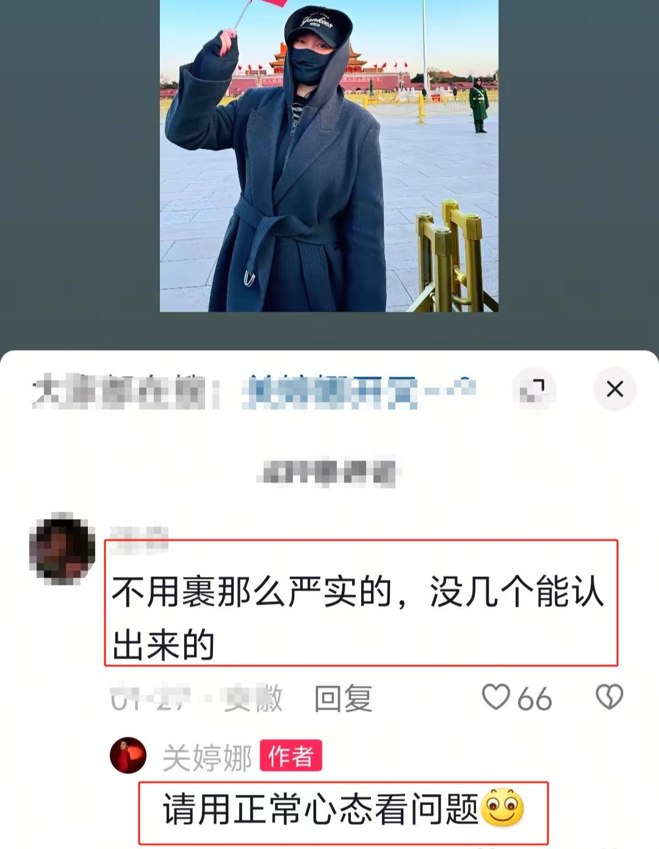Viewport: 659px width, 849px height.
Task: Tap the like count 66
Action: tap(535, 699)
